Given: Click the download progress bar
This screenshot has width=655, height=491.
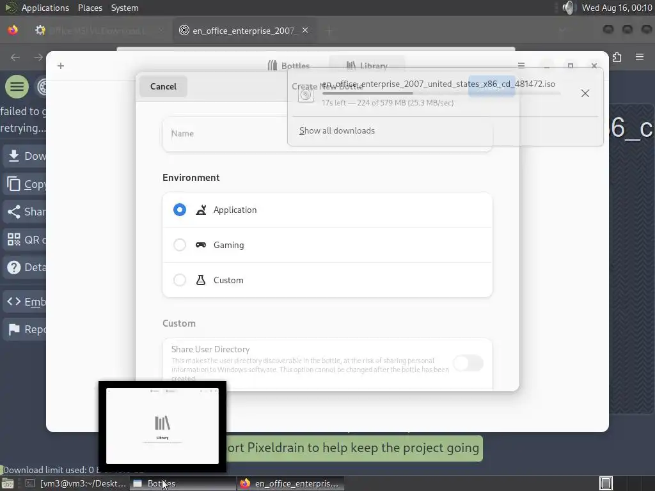Looking at the screenshot, I should (441, 93).
